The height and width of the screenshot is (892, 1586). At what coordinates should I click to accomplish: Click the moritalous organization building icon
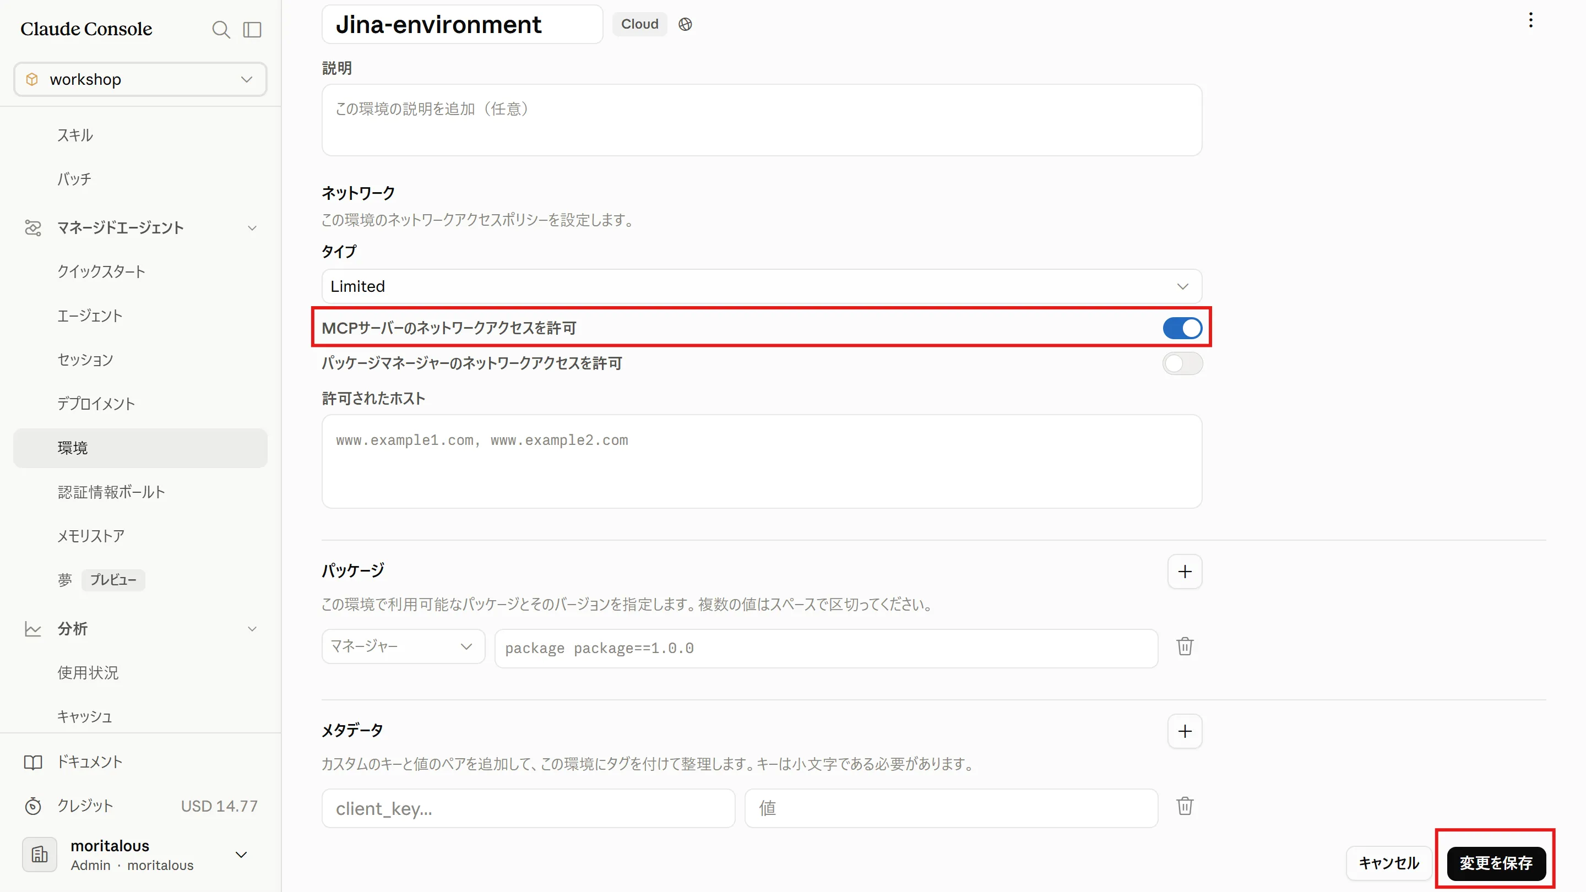click(40, 855)
